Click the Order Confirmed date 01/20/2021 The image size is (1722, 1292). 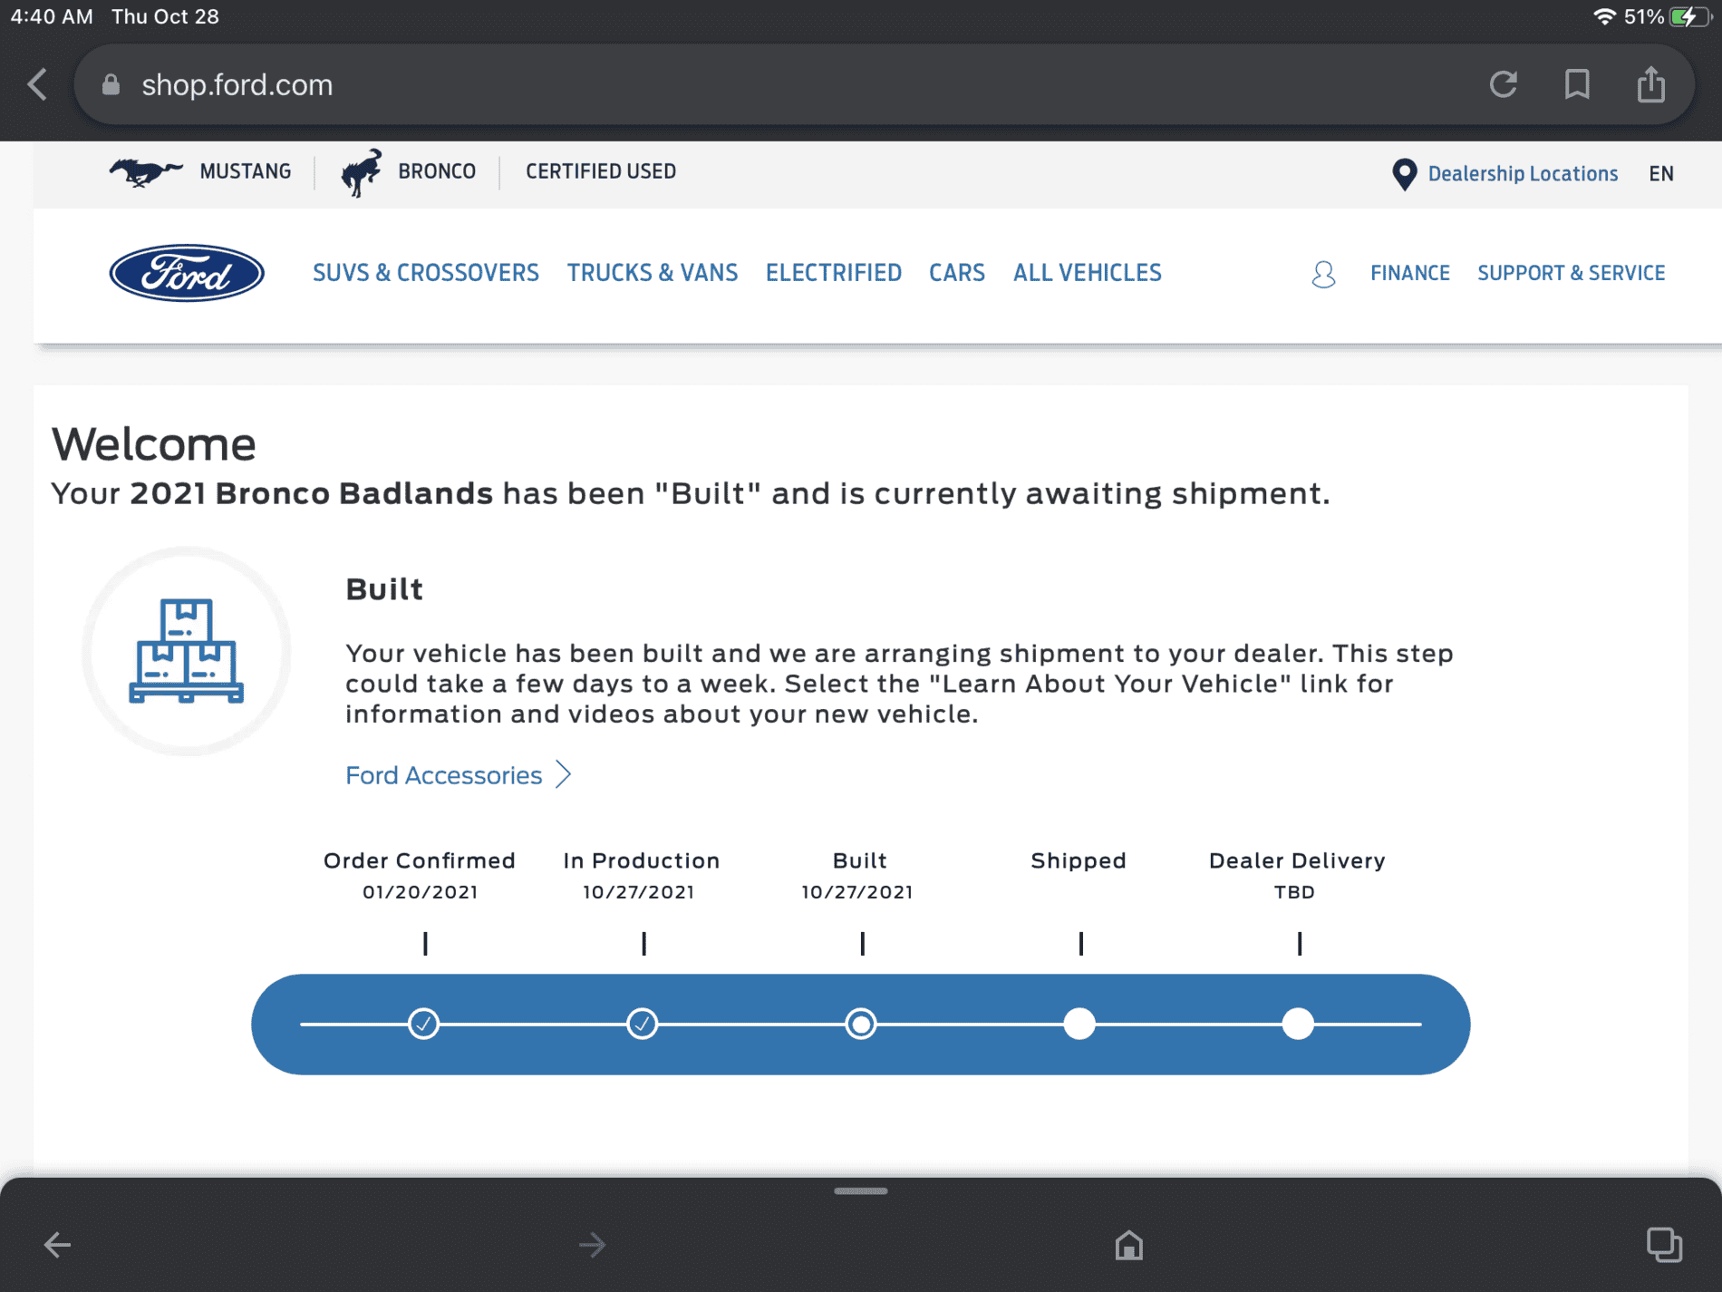click(x=421, y=892)
